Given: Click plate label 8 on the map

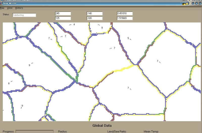Looking at the screenshot, I should pyautogui.click(x=9, y=83).
